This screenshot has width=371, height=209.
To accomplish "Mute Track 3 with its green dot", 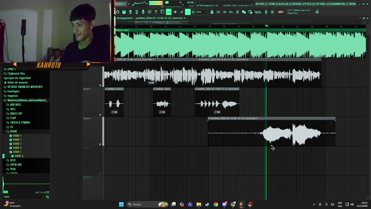I will point(100,115).
